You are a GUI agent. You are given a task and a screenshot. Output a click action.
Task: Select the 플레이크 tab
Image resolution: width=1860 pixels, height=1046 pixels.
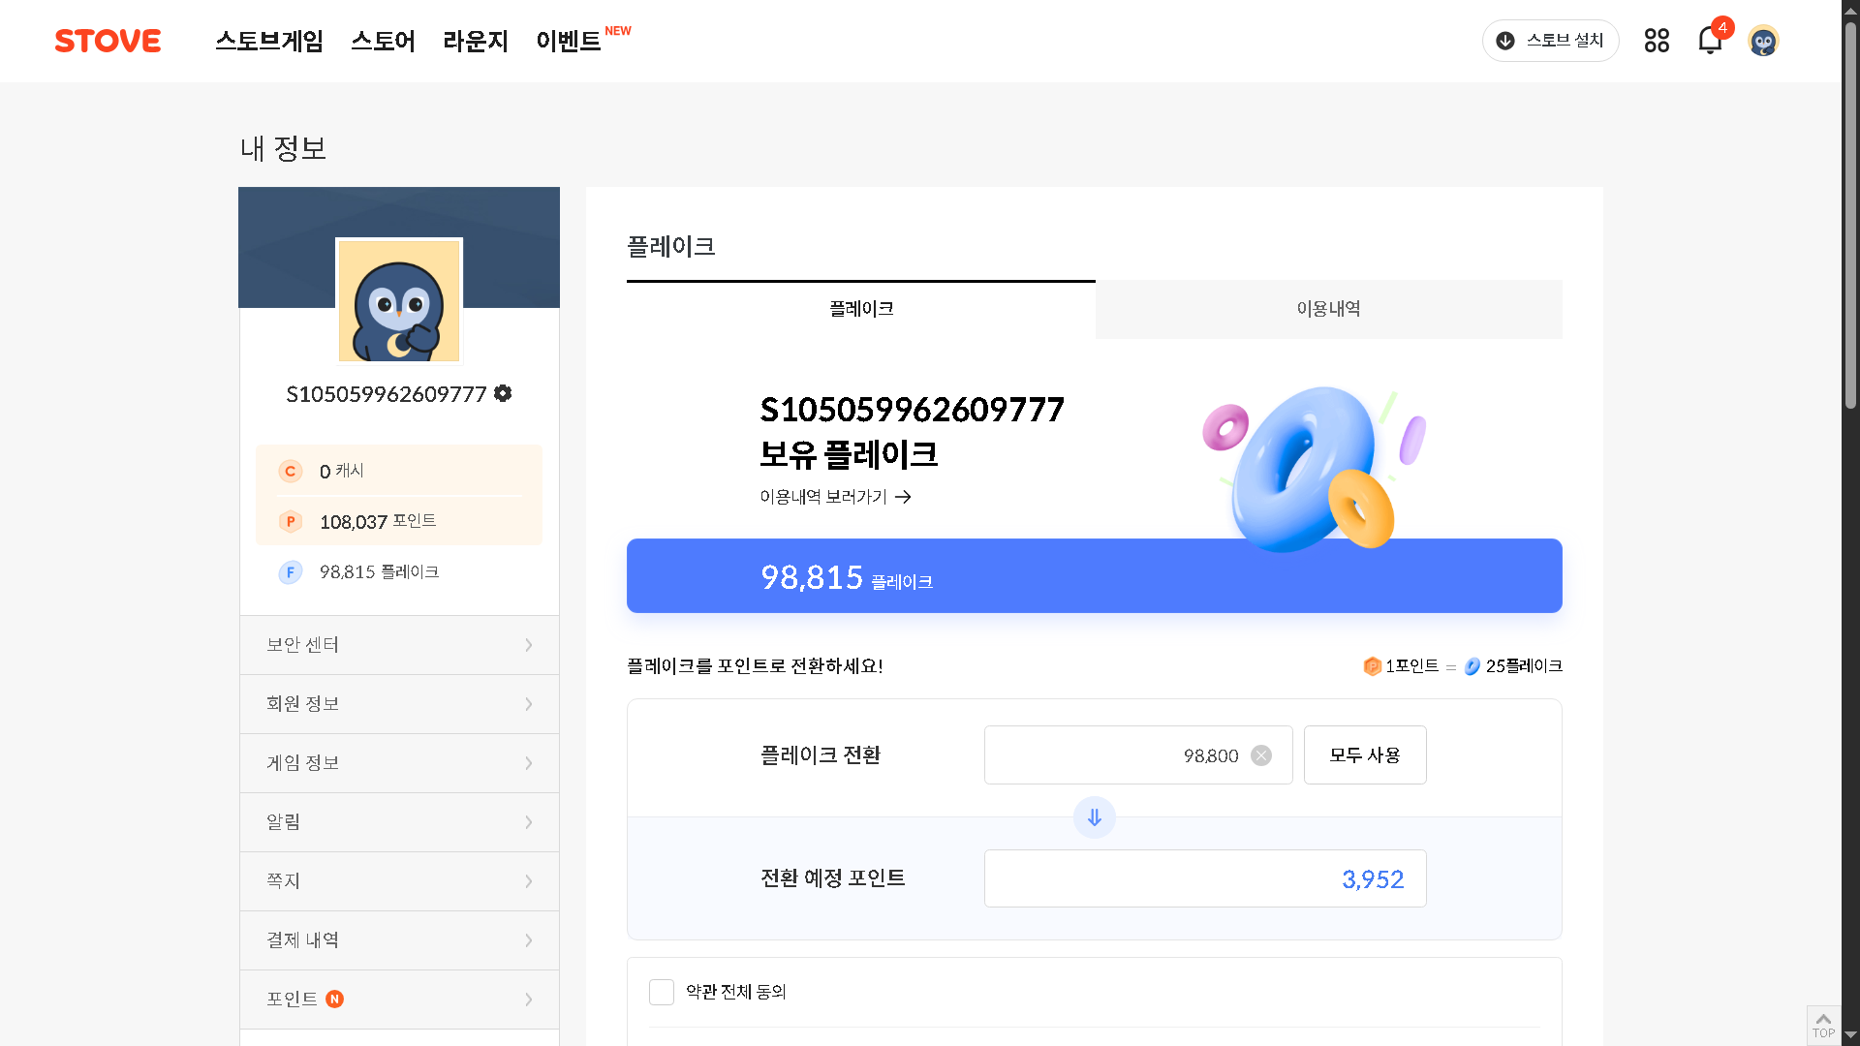point(861,310)
